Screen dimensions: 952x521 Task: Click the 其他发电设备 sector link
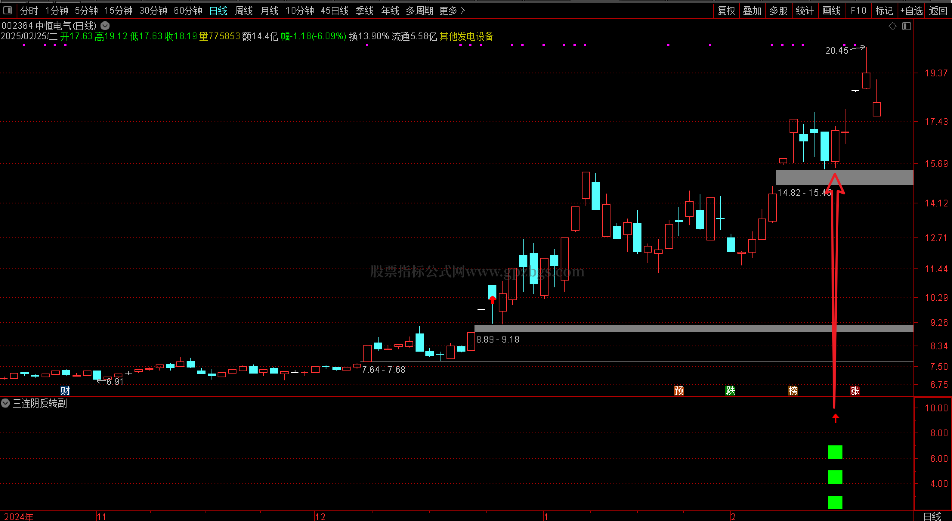pos(467,36)
